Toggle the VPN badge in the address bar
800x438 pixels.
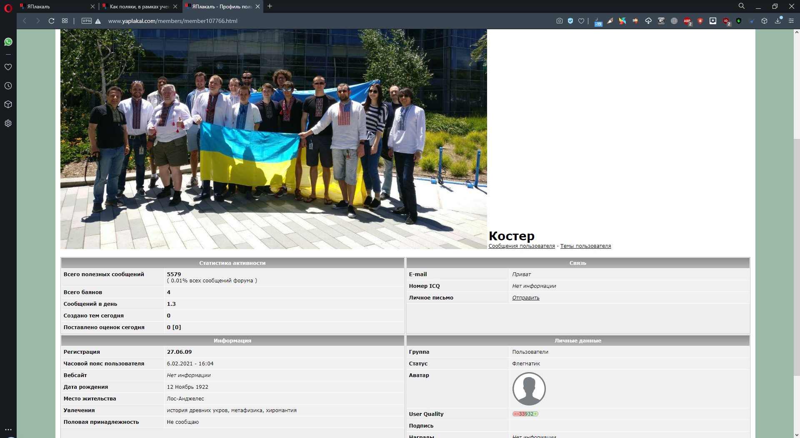pos(87,21)
